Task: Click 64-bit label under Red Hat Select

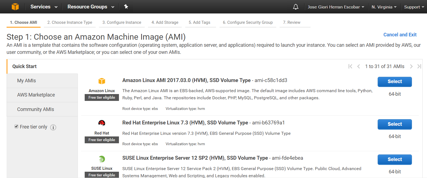Action: tap(395, 136)
